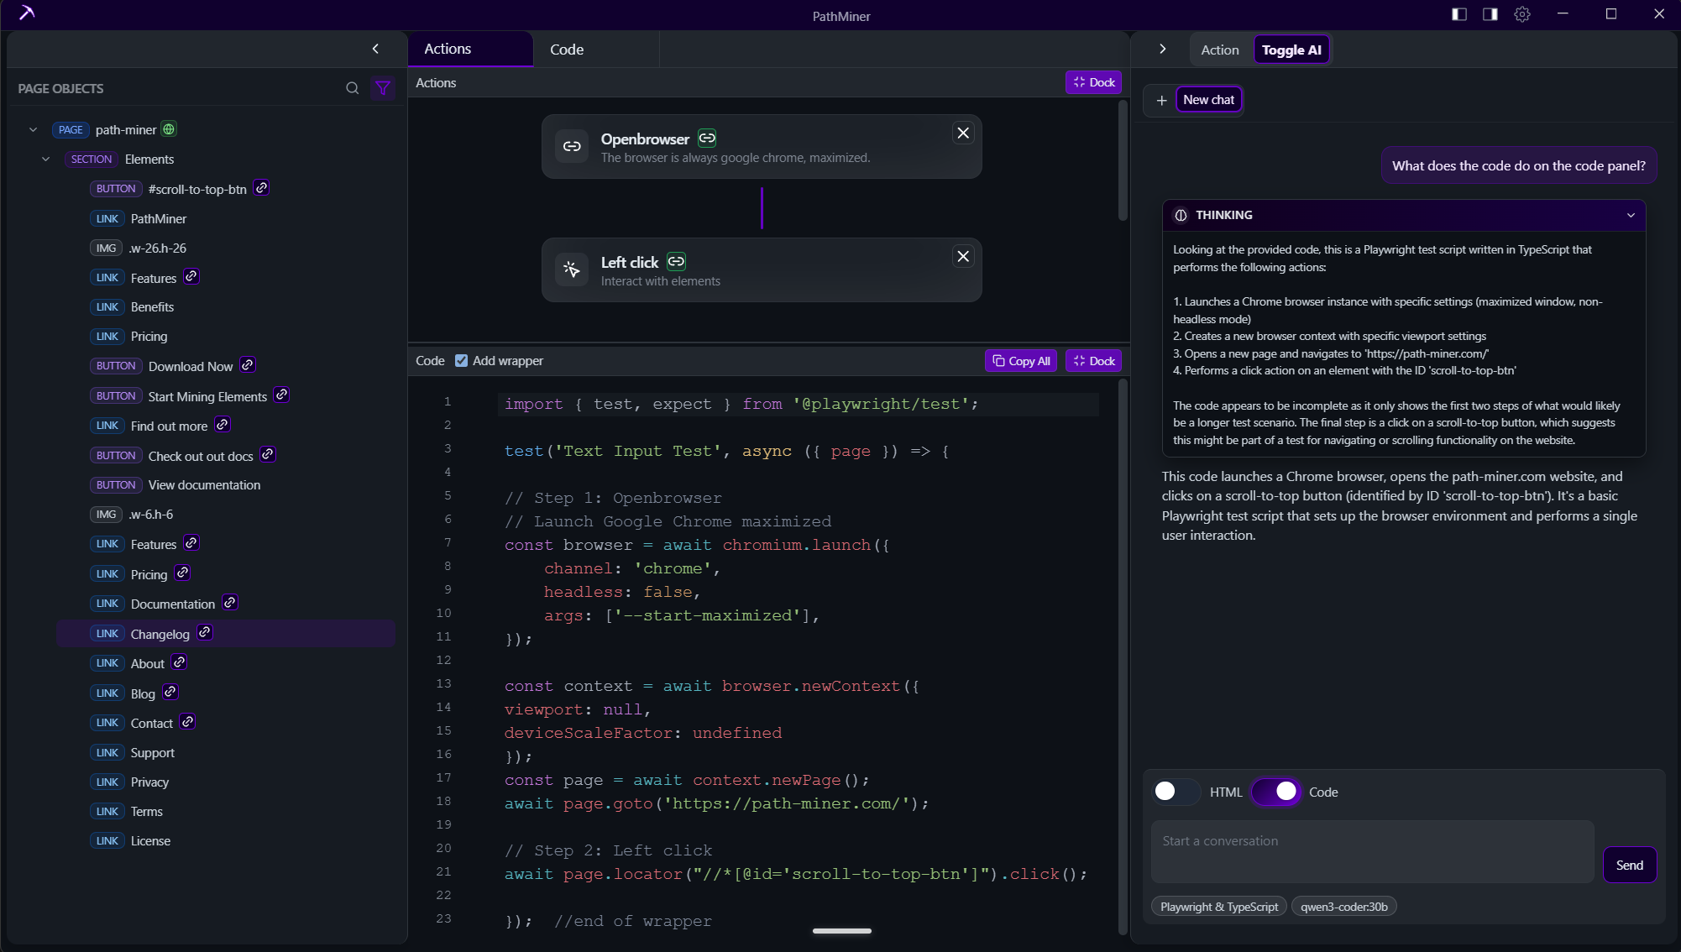Image resolution: width=1681 pixels, height=952 pixels.
Task: Collapse the Elements section in the tree
Action: (45, 159)
